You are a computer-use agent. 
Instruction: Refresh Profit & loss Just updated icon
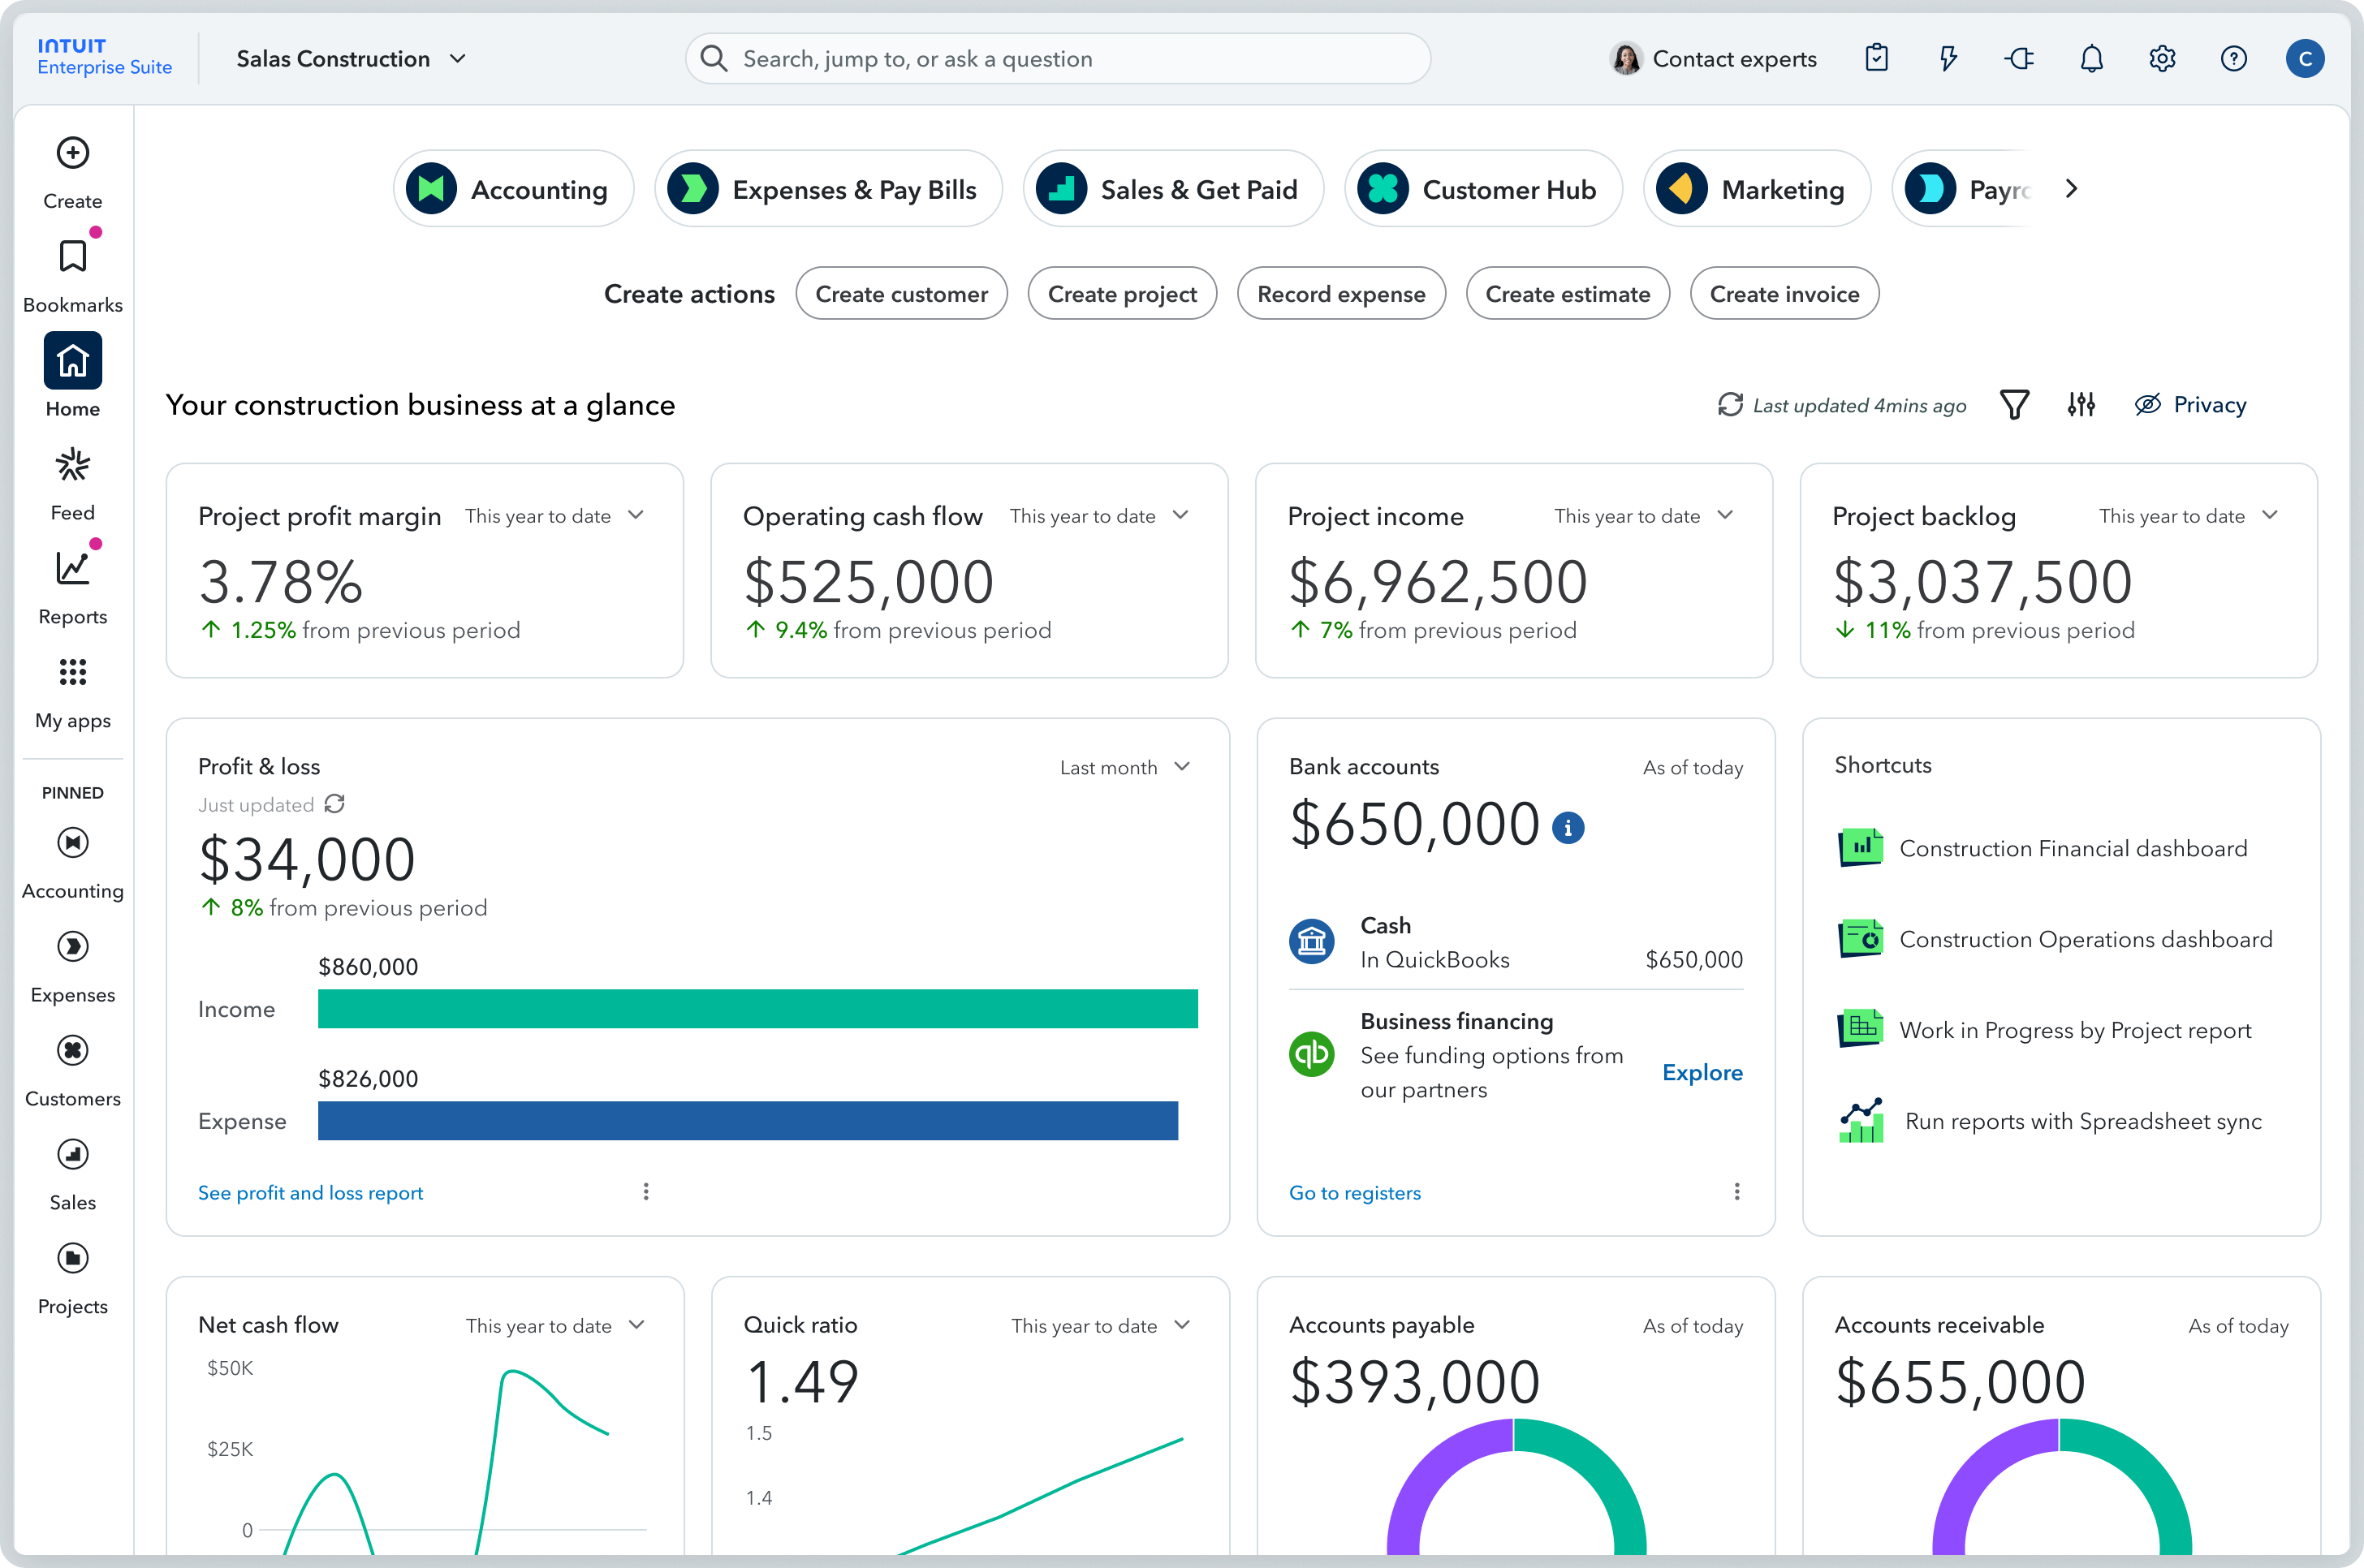pyautogui.click(x=335, y=804)
